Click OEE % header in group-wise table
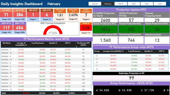 161,51
